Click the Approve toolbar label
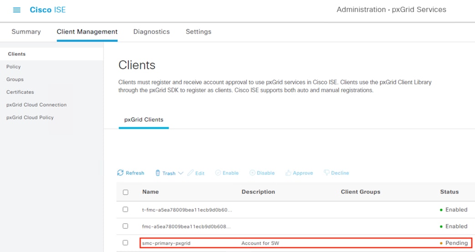The image size is (475, 252). (303, 173)
